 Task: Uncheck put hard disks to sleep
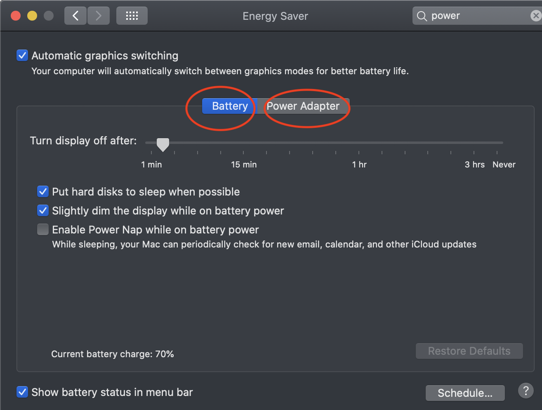click(43, 191)
